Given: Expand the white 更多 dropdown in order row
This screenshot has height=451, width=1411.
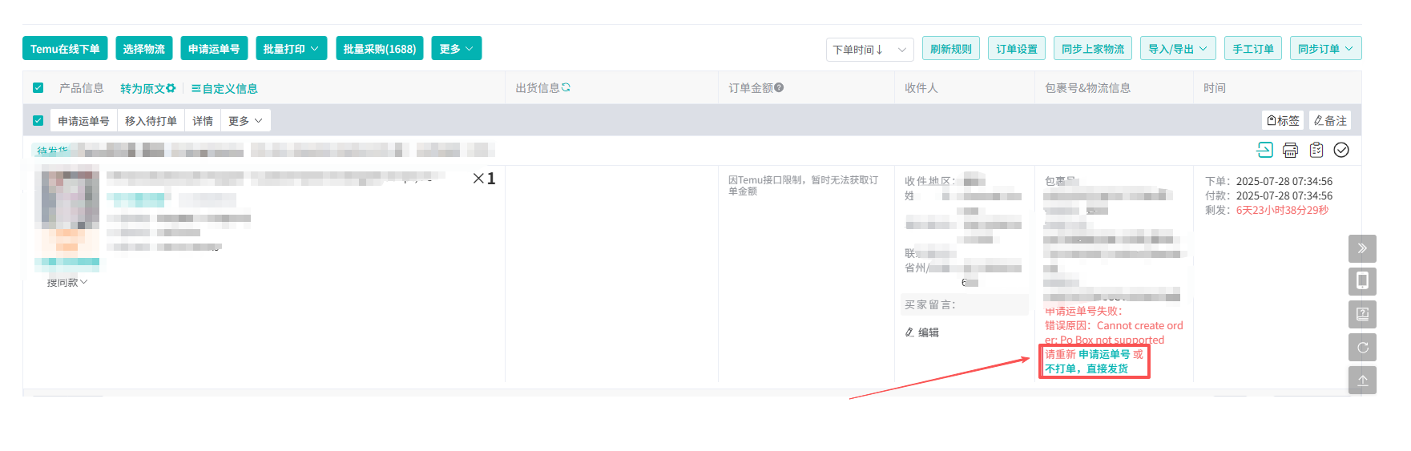Looking at the screenshot, I should click(245, 121).
